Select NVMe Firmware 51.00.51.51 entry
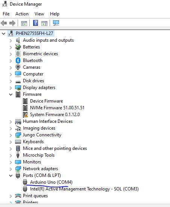 [57, 108]
